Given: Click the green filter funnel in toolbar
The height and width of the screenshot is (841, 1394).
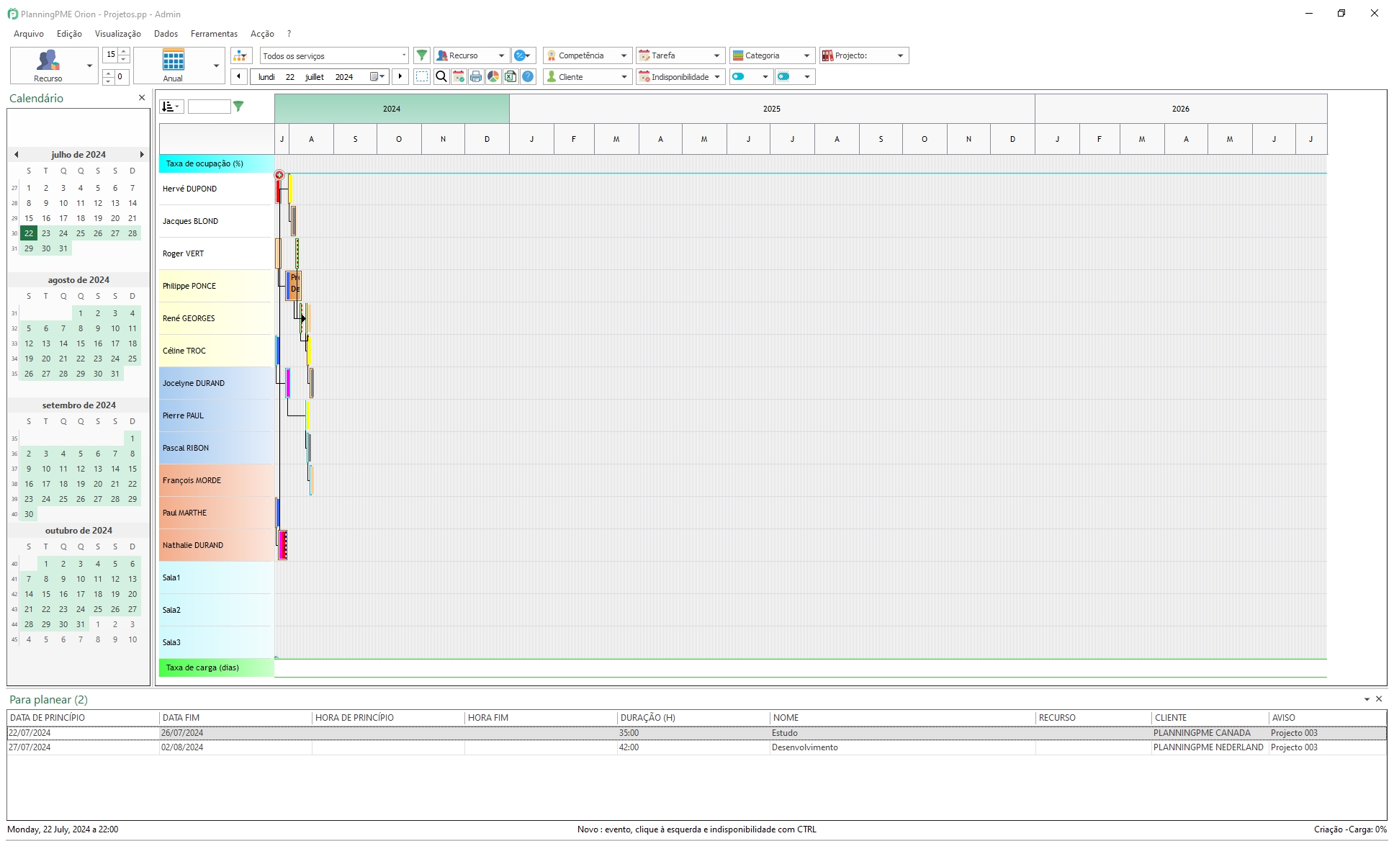Looking at the screenshot, I should tap(423, 55).
